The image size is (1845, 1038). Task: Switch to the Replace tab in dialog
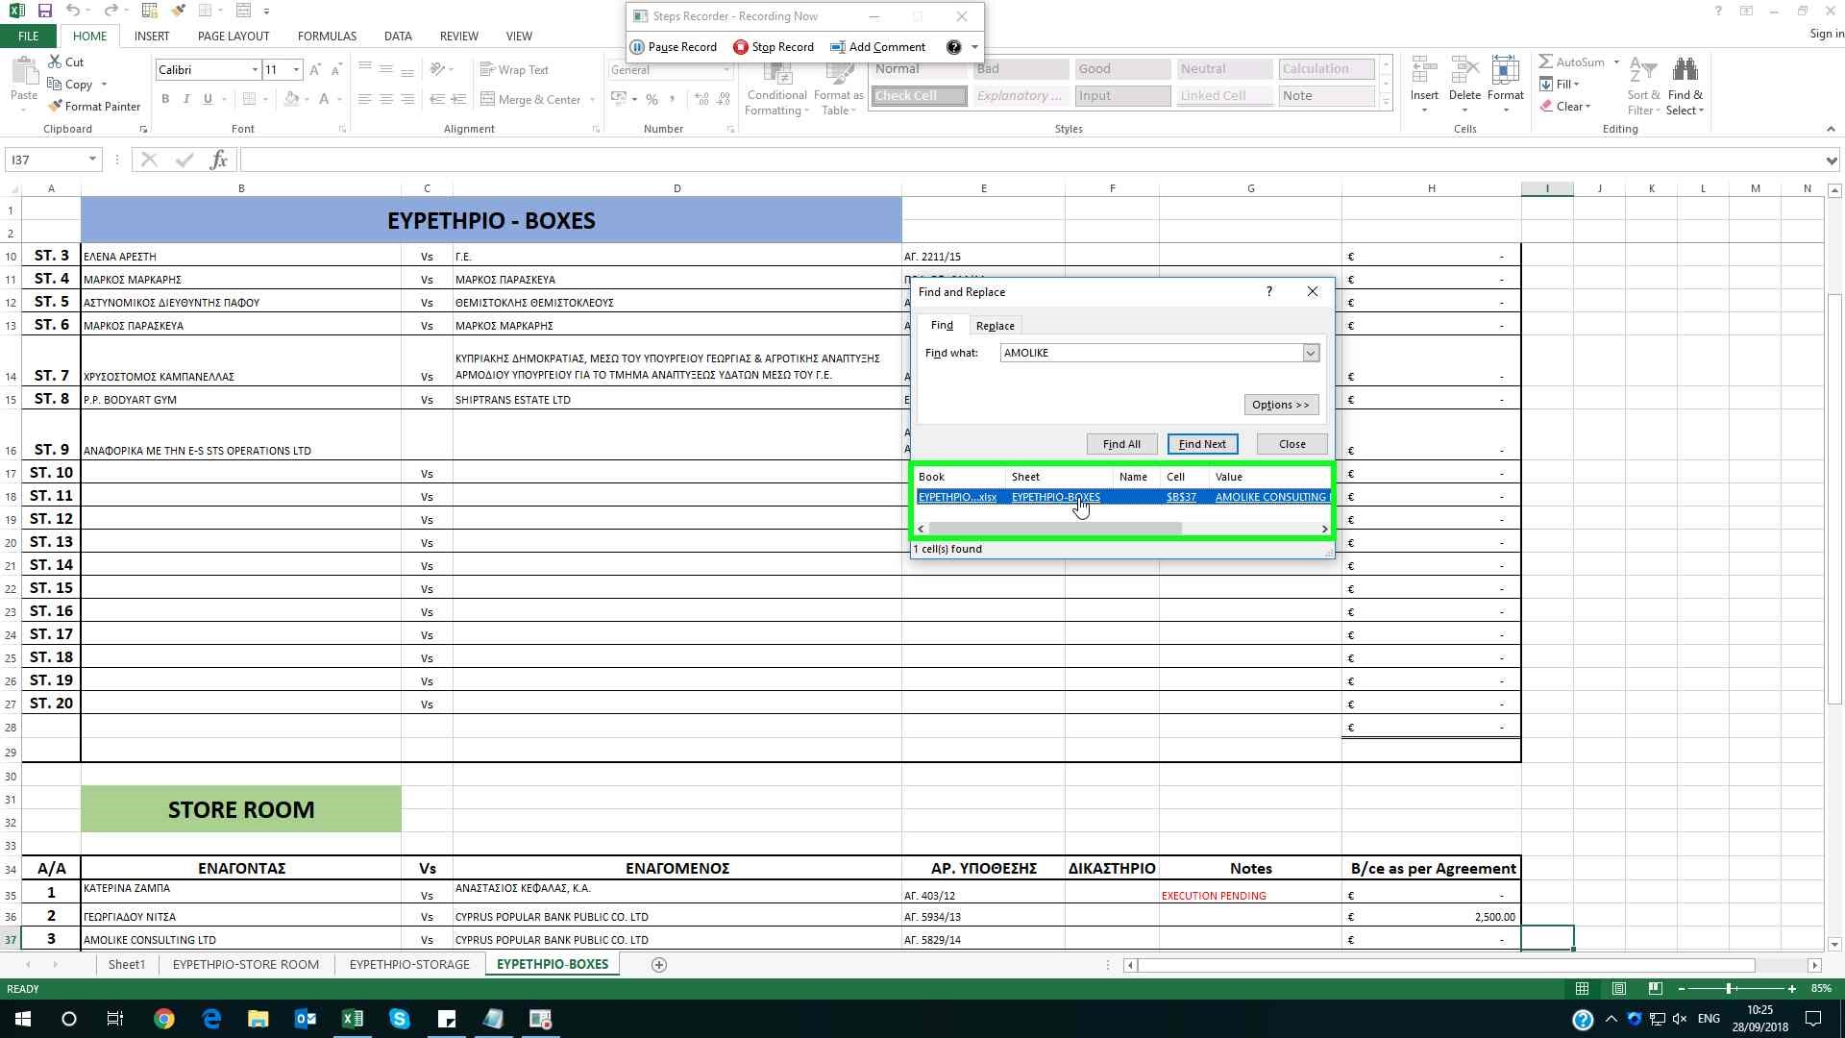point(995,326)
